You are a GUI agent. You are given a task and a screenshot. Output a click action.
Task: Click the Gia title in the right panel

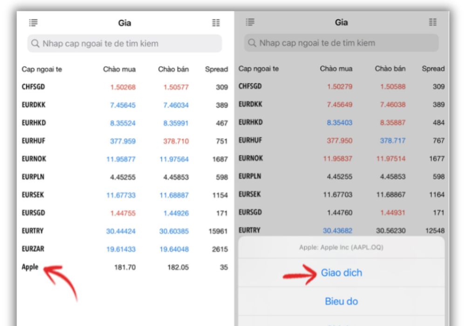coord(341,22)
